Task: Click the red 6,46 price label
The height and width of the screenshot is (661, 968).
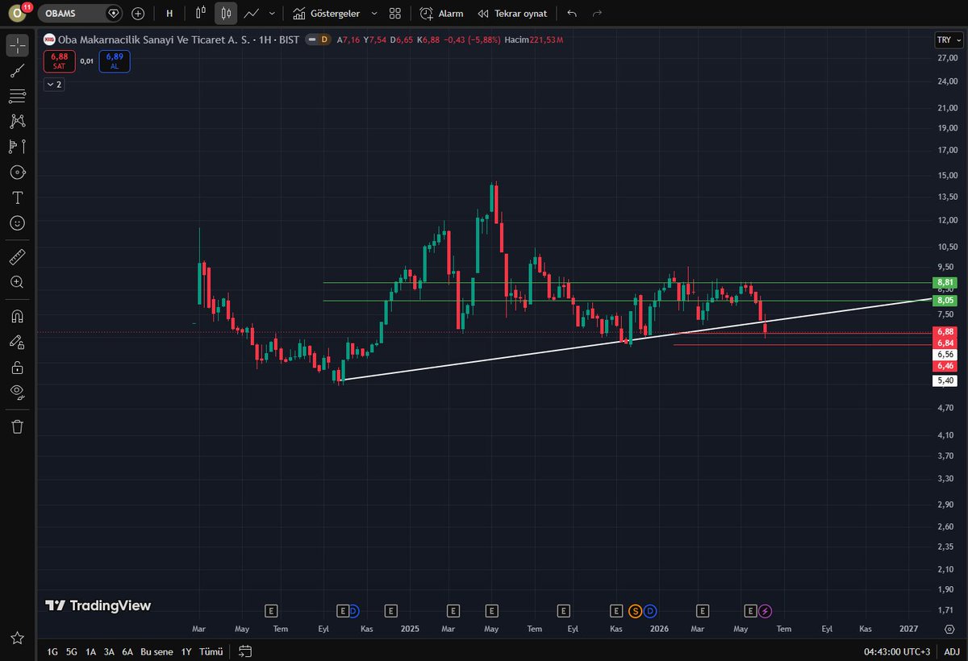Action: (x=945, y=366)
